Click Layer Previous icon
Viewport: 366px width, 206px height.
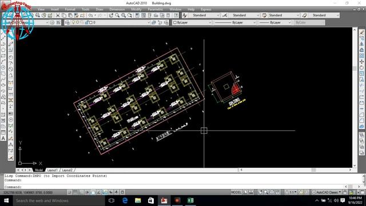pyautogui.click(x=160, y=22)
